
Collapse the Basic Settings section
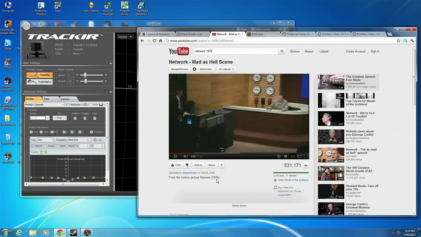click(x=111, y=64)
